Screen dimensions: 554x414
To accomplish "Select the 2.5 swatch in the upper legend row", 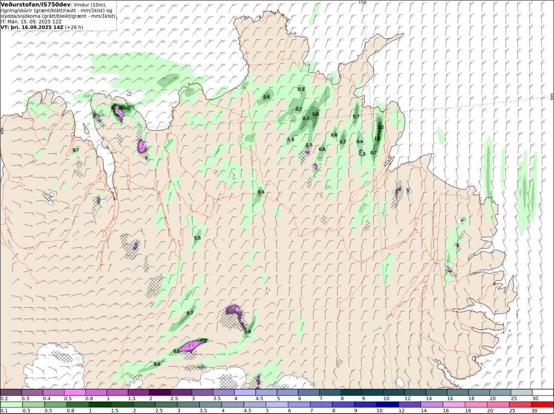I will (x=181, y=392).
